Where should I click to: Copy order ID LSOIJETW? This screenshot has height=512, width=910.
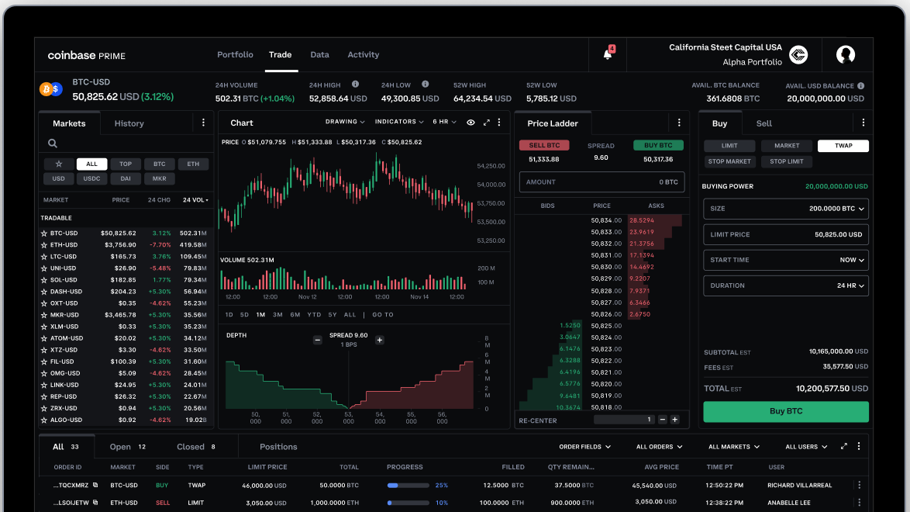95,503
